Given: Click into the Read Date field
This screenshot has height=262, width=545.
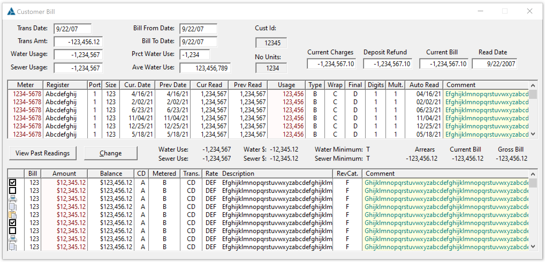Looking at the screenshot, I should (494, 64).
